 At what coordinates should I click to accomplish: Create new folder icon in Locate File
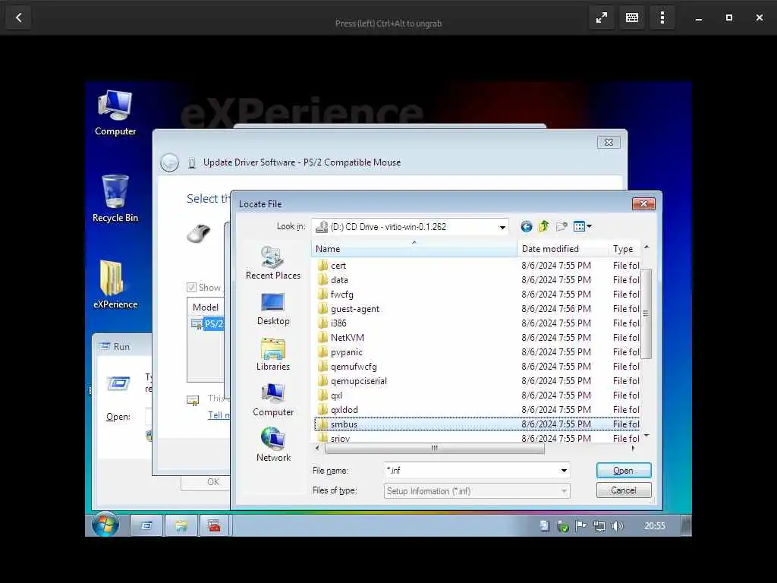(x=562, y=226)
